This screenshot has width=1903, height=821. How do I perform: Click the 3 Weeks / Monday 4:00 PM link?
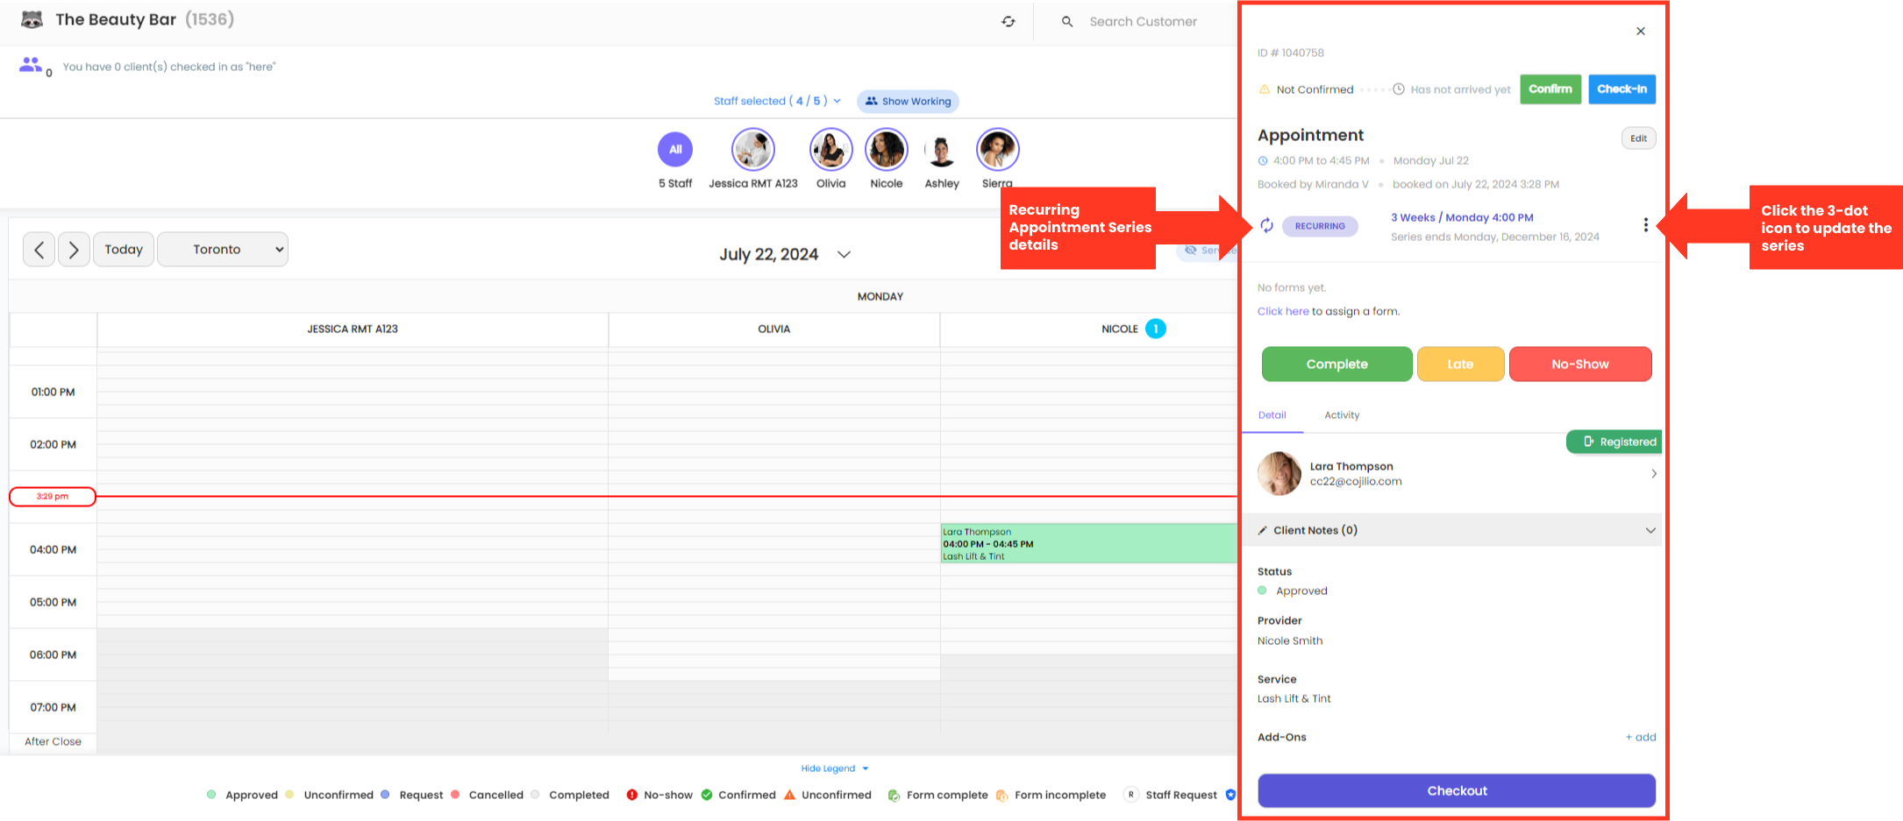point(1462,217)
